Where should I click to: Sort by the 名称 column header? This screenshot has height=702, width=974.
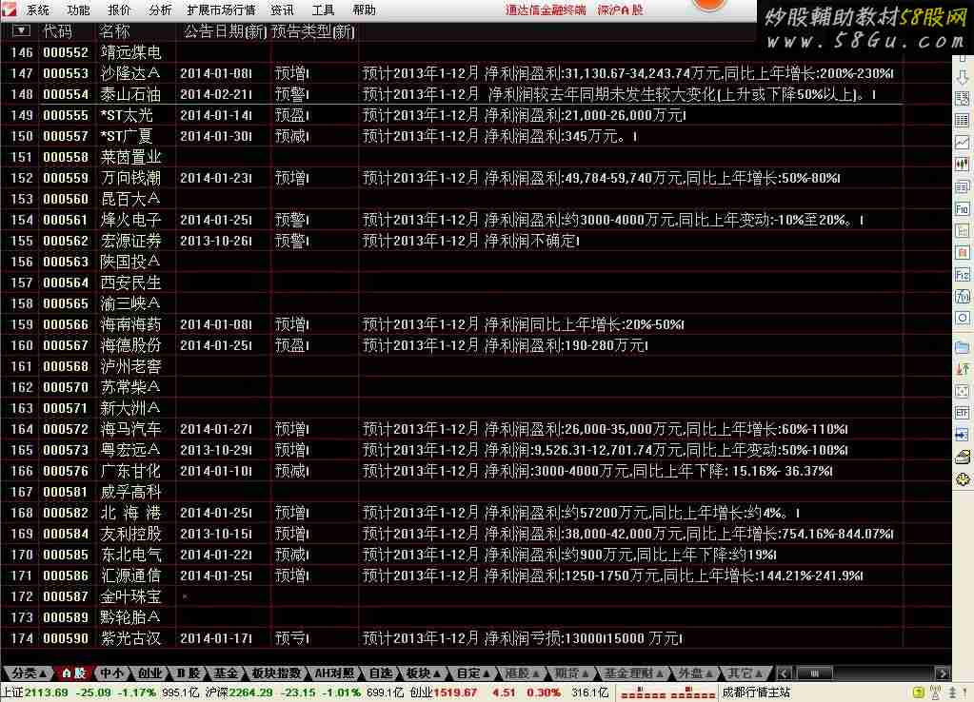(x=114, y=31)
